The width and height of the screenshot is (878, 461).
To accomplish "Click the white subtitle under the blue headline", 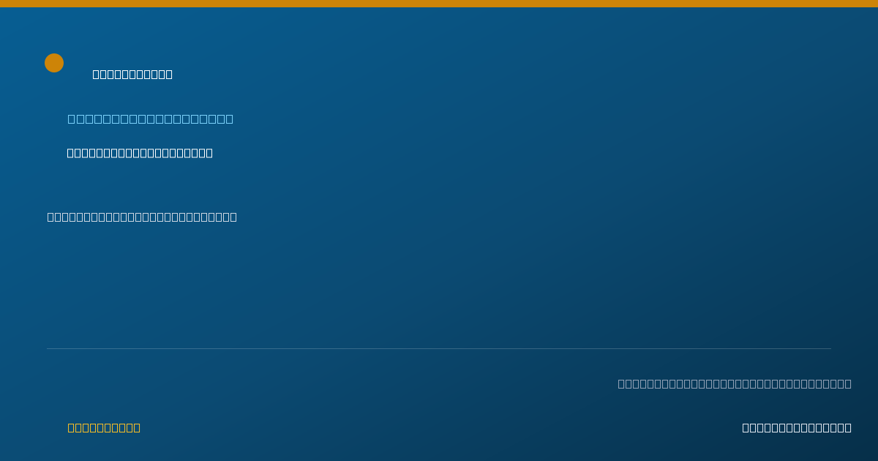I will [140, 153].
